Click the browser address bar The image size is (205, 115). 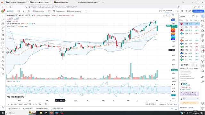coord(102,7)
